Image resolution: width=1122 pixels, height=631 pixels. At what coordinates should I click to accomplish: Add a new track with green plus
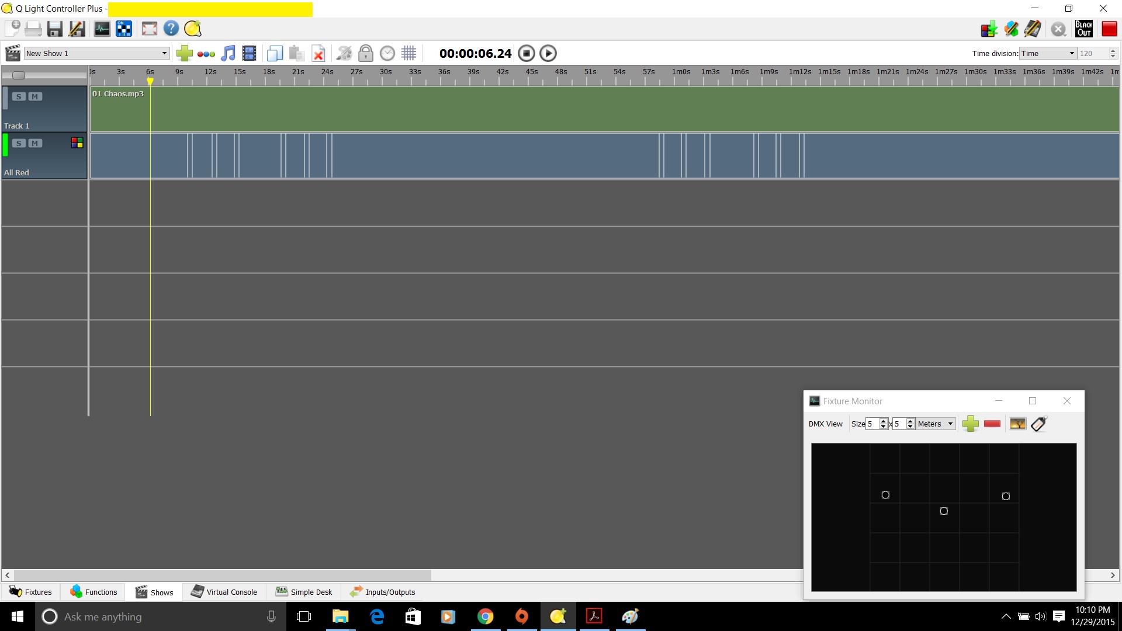(185, 53)
